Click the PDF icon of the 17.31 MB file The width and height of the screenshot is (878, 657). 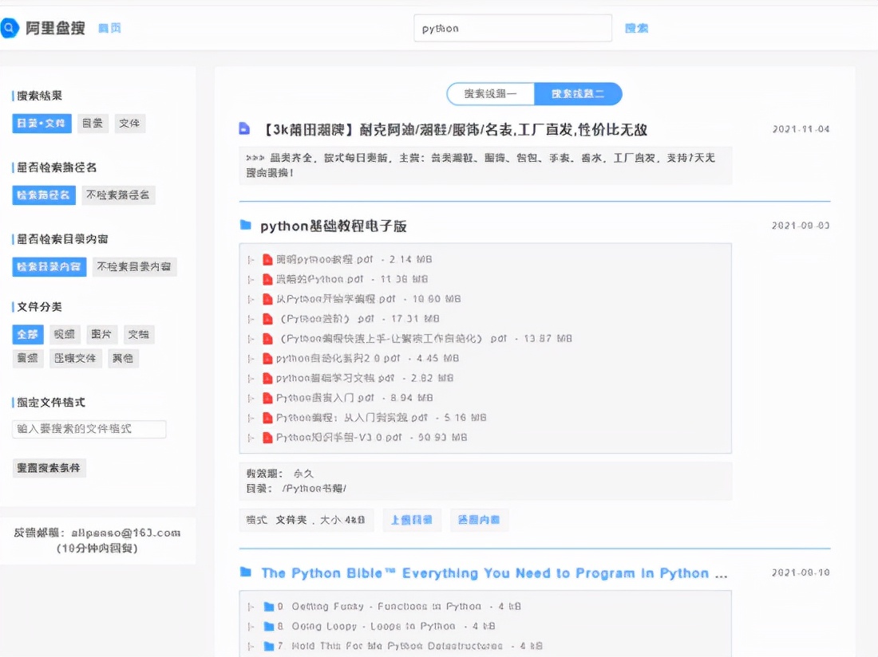[267, 319]
